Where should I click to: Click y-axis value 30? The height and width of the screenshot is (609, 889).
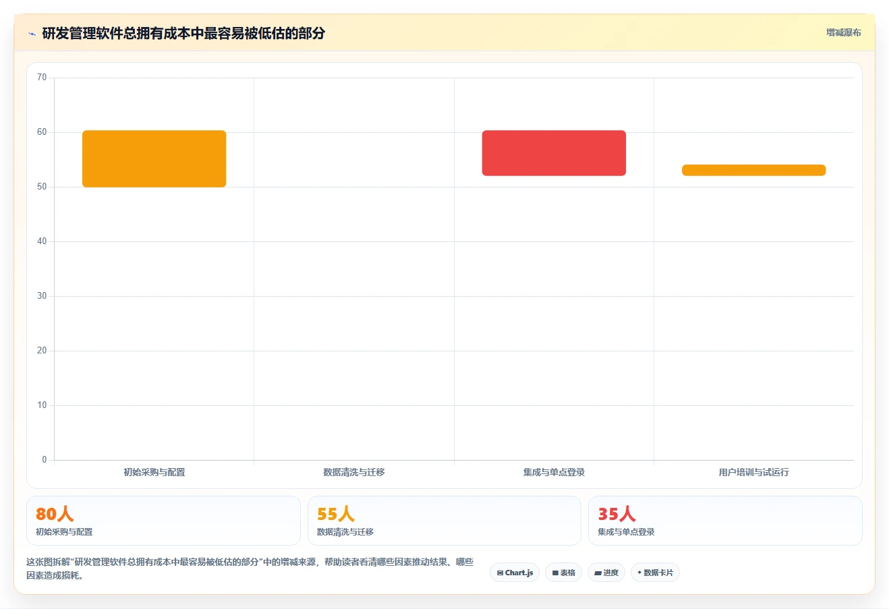click(x=42, y=296)
